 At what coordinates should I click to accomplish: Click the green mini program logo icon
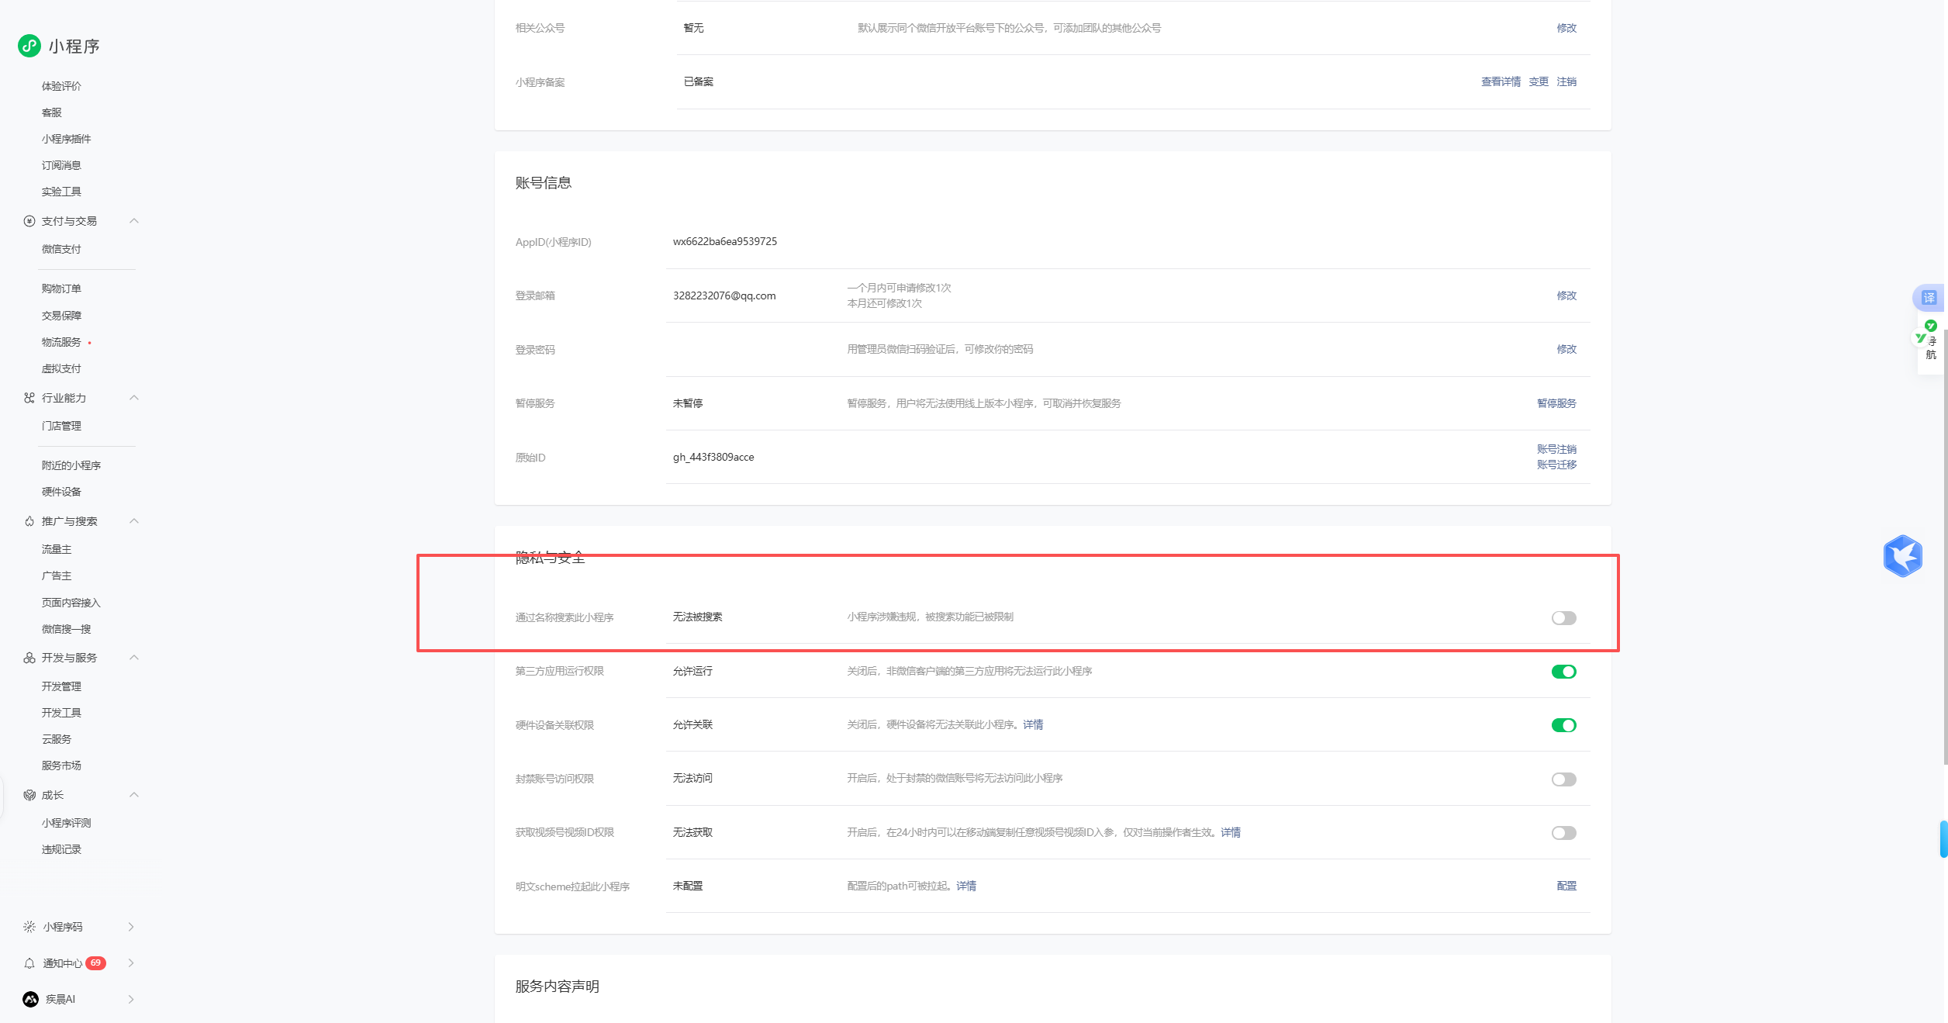pyautogui.click(x=29, y=46)
